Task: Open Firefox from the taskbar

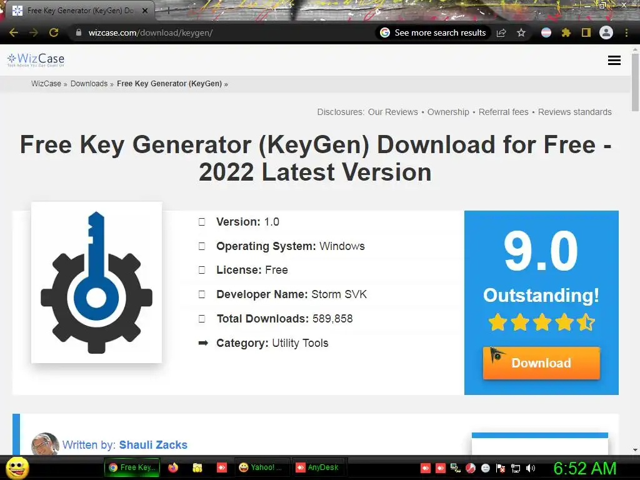Action: point(173,467)
